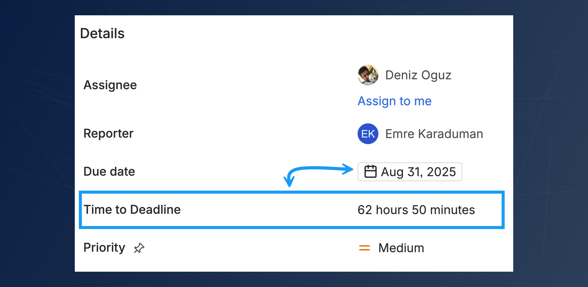Click the 'Priority' field label
The width and height of the screenshot is (588, 287).
[104, 247]
